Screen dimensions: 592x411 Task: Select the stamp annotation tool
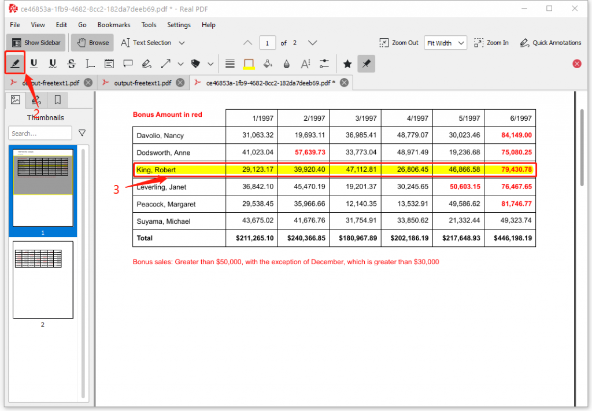click(195, 64)
